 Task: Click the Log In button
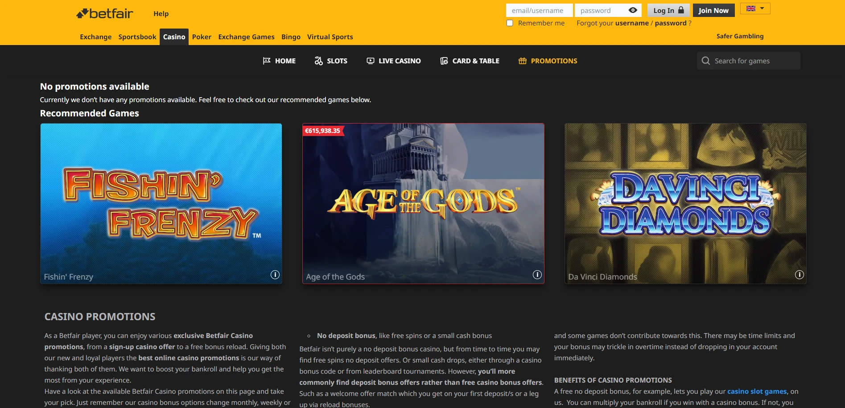click(668, 10)
